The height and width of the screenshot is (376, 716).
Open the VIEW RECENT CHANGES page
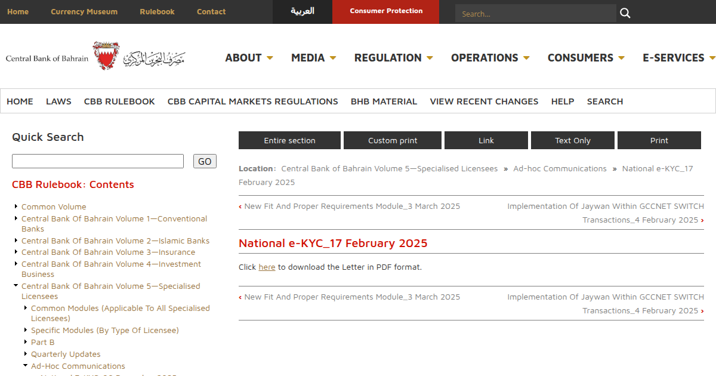click(484, 101)
